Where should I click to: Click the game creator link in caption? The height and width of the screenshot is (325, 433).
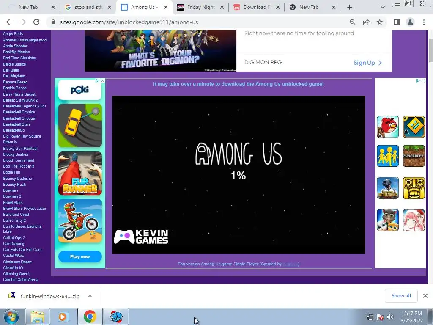point(290,264)
